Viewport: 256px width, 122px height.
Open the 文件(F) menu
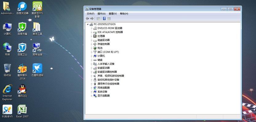90,14
